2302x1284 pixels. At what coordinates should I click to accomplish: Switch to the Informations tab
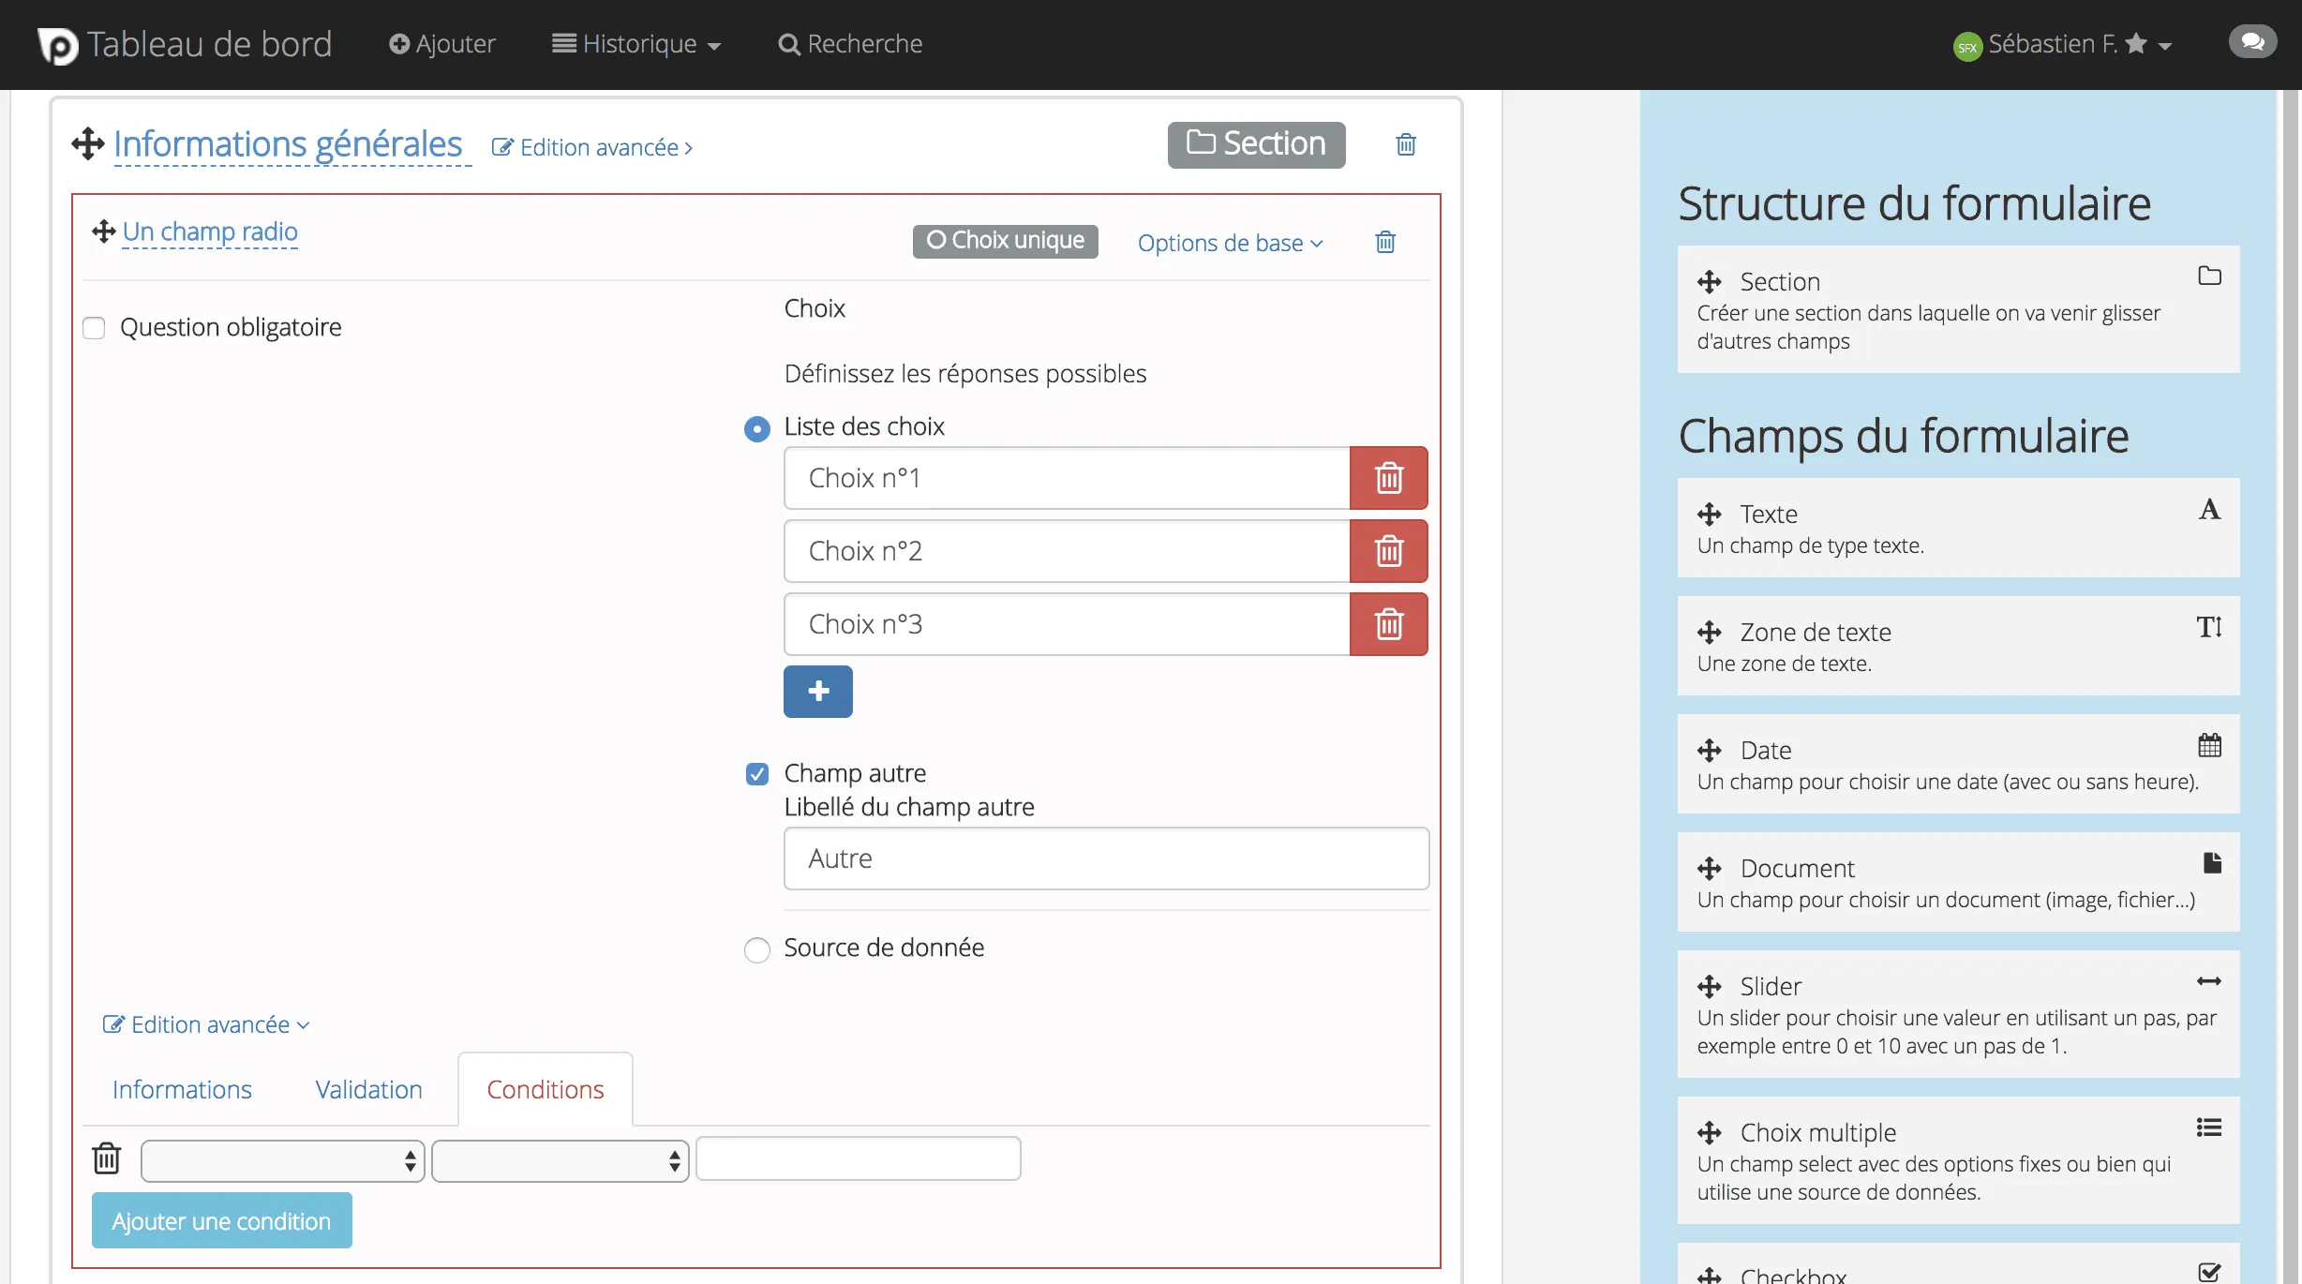point(182,1089)
